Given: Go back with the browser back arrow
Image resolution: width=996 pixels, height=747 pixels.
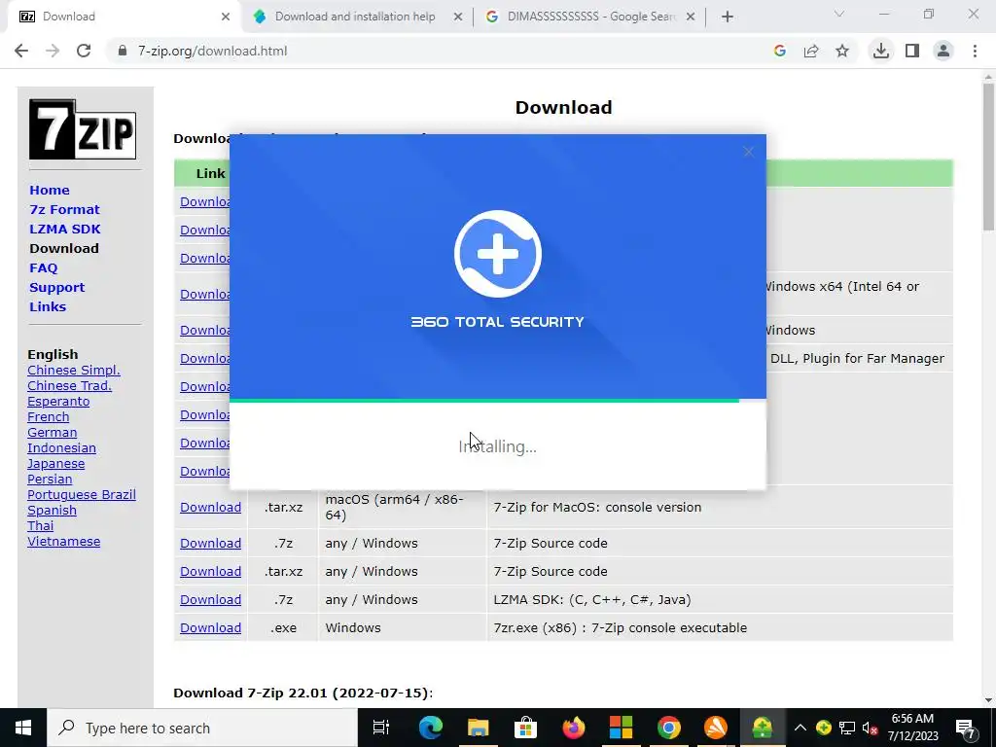Looking at the screenshot, I should [x=21, y=51].
